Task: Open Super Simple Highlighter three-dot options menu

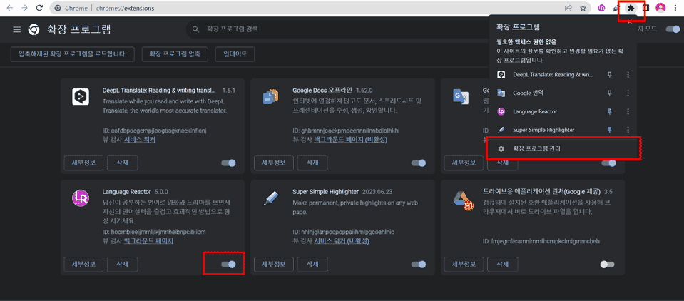Action: [x=628, y=130]
